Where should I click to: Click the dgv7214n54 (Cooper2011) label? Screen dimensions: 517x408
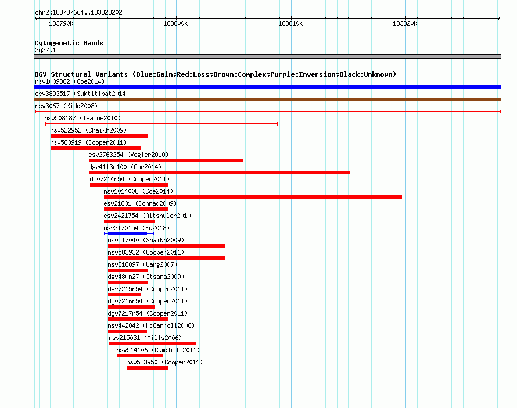click(130, 179)
